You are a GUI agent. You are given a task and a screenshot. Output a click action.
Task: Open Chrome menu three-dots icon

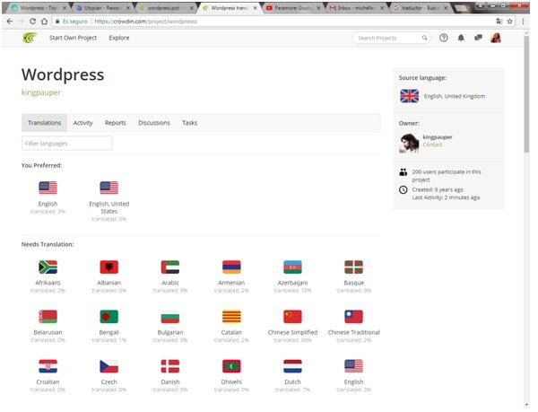coord(523,22)
